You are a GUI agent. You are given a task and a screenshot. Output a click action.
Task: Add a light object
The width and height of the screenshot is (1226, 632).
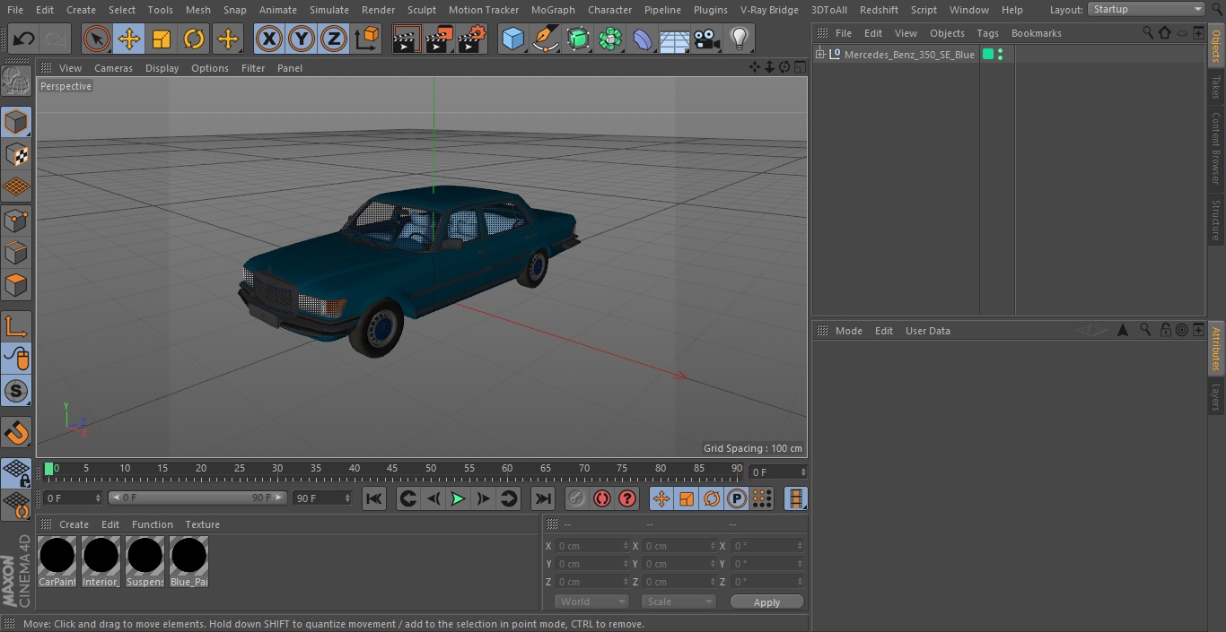click(740, 39)
